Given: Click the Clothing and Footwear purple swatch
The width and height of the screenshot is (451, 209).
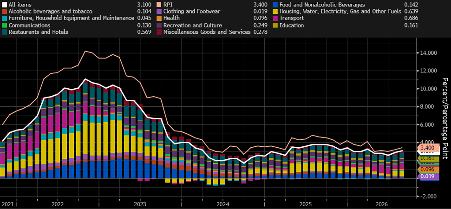Looking at the screenshot, I should pos(159,12).
